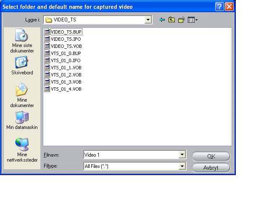Click the VTS_01_0.BUP file icon
Image resolution: width=269 pixels, height=215 pixels.
coord(47,53)
